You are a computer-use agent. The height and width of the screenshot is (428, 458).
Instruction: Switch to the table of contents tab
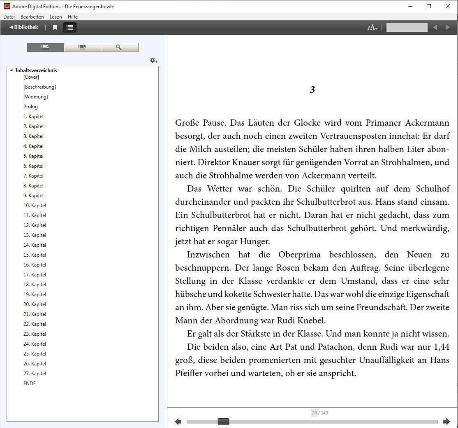[x=45, y=47]
